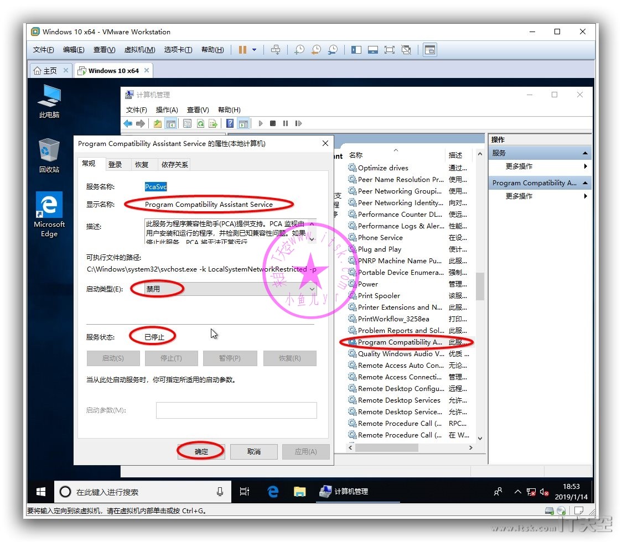Click the stop service square icon
This screenshot has width=622, height=542.
[273, 124]
